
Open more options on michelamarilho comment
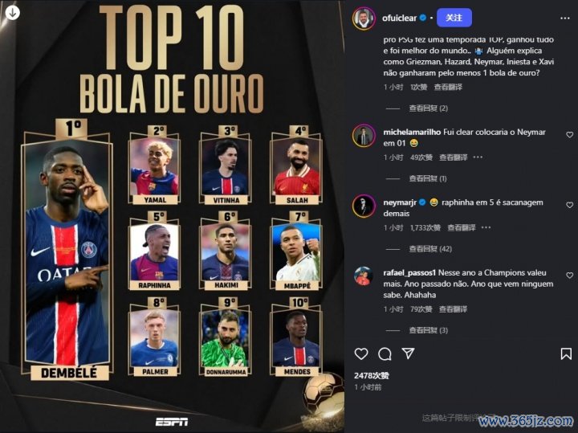478,157
